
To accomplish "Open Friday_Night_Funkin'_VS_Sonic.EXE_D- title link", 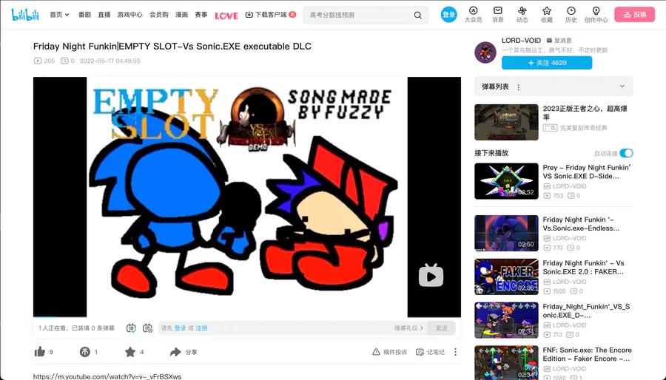I will coord(586,311).
